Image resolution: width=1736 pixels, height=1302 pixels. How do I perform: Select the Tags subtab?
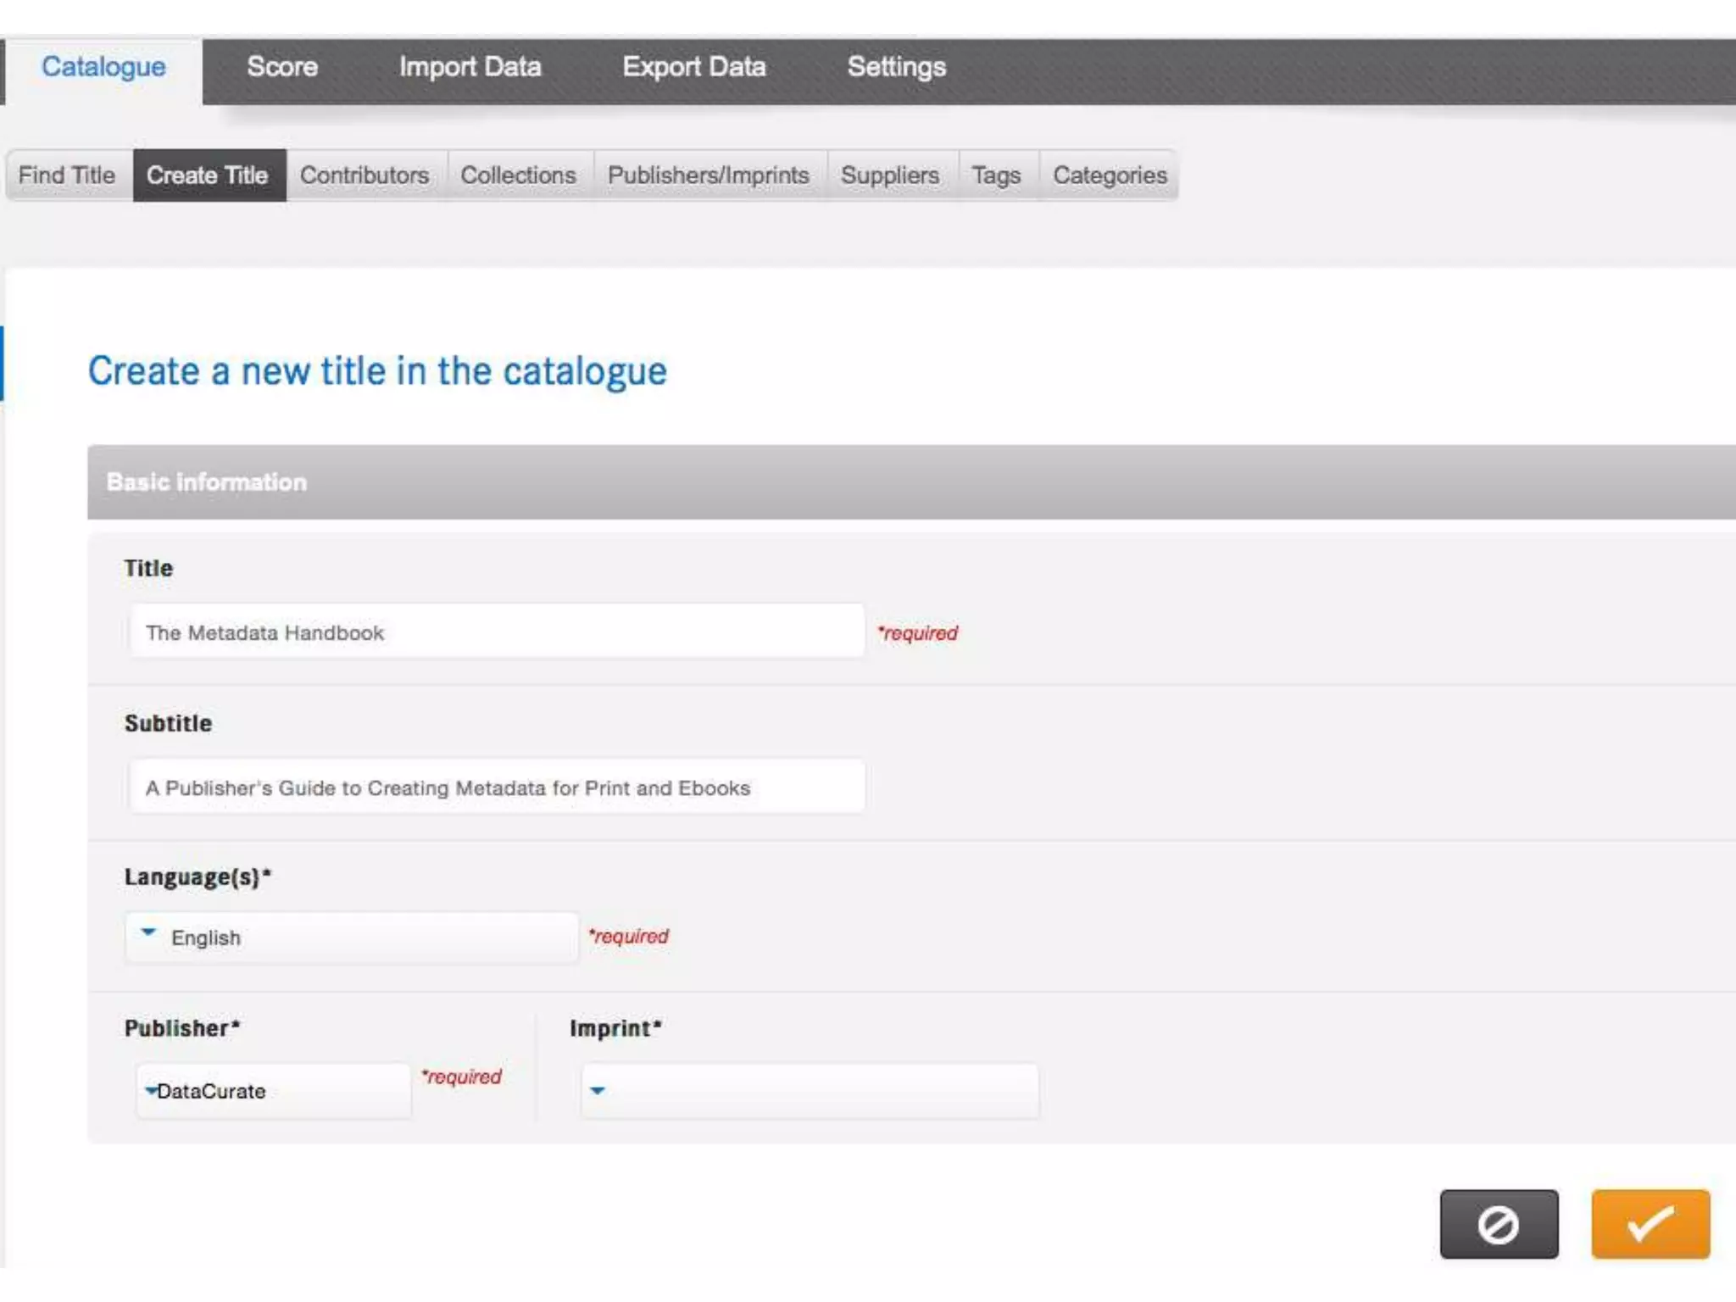(996, 175)
